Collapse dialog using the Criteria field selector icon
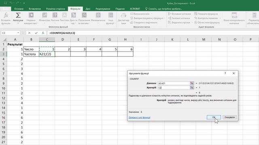The image size is (259, 145). click(192, 88)
